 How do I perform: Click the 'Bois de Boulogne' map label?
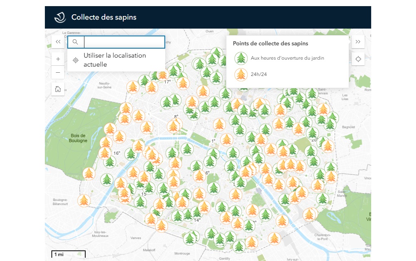(x=78, y=138)
